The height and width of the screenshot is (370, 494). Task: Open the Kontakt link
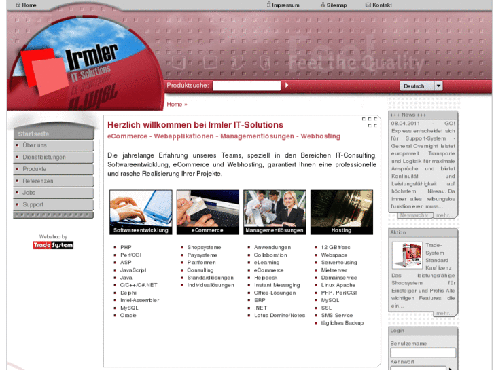click(382, 5)
